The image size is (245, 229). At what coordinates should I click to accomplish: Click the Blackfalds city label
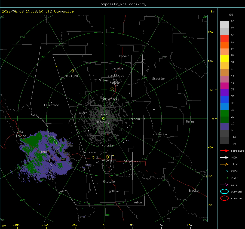[x=116, y=75]
